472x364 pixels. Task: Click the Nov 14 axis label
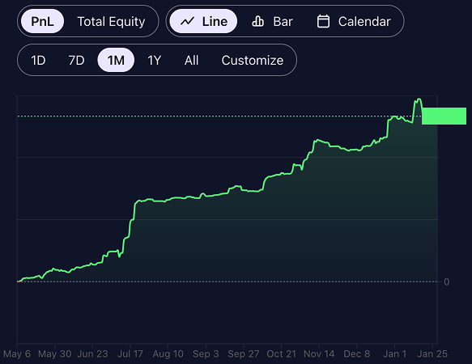pos(319,353)
